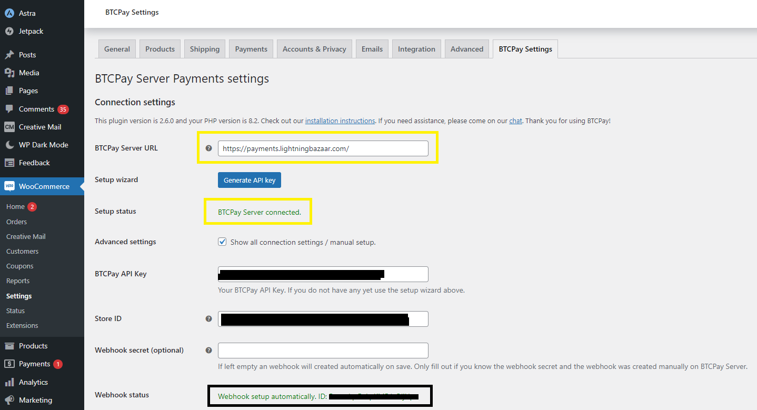Uncheck Show all connection settings checkbox

point(222,242)
